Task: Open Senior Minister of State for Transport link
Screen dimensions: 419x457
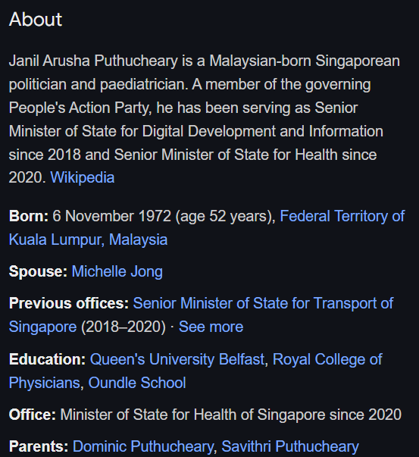Action: [263, 303]
